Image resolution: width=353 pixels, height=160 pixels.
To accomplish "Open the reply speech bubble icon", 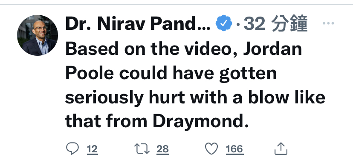I will click(x=72, y=149).
